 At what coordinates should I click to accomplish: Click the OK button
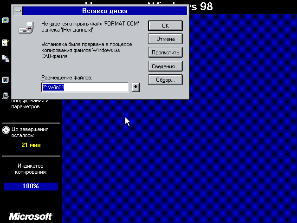coord(165,26)
